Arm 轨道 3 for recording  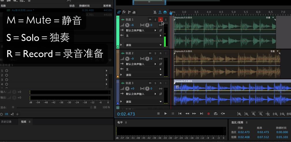tap(160, 83)
